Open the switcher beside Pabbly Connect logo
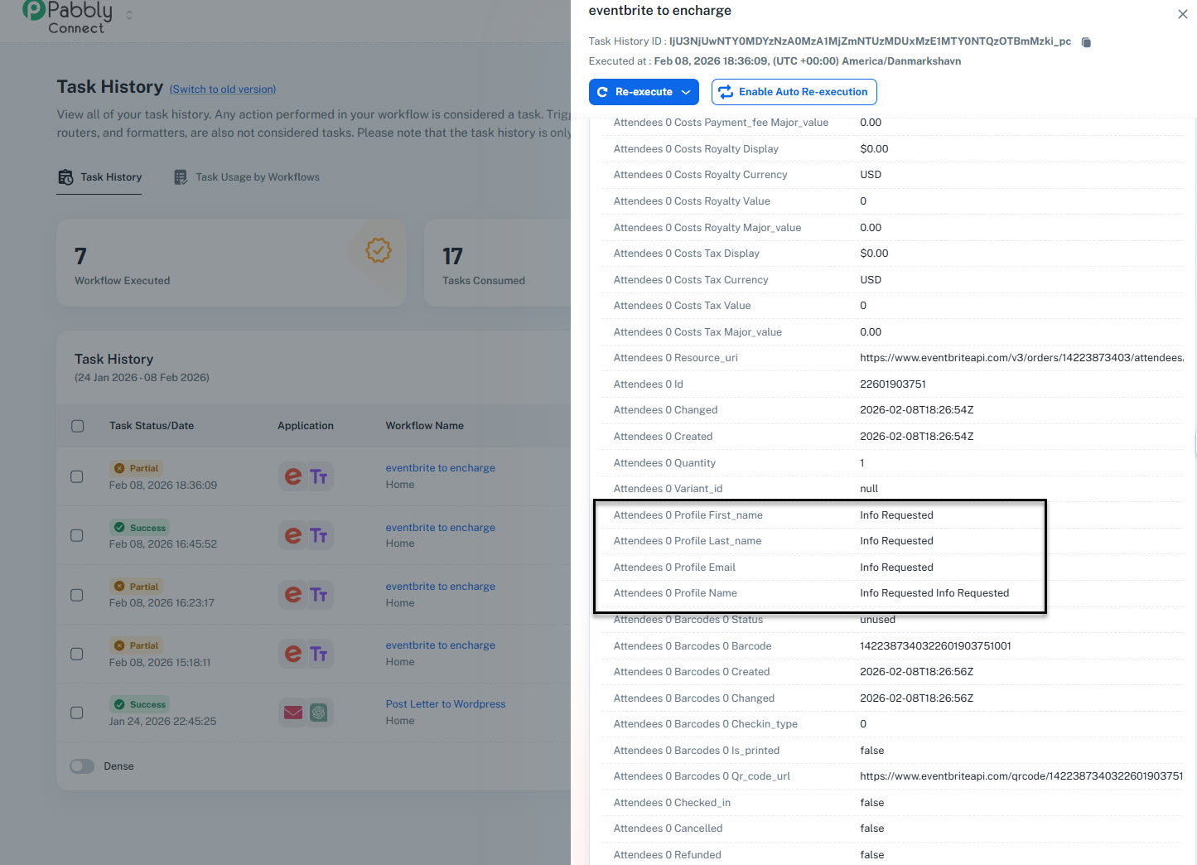Screen dimensions: 1197x865 (129, 15)
